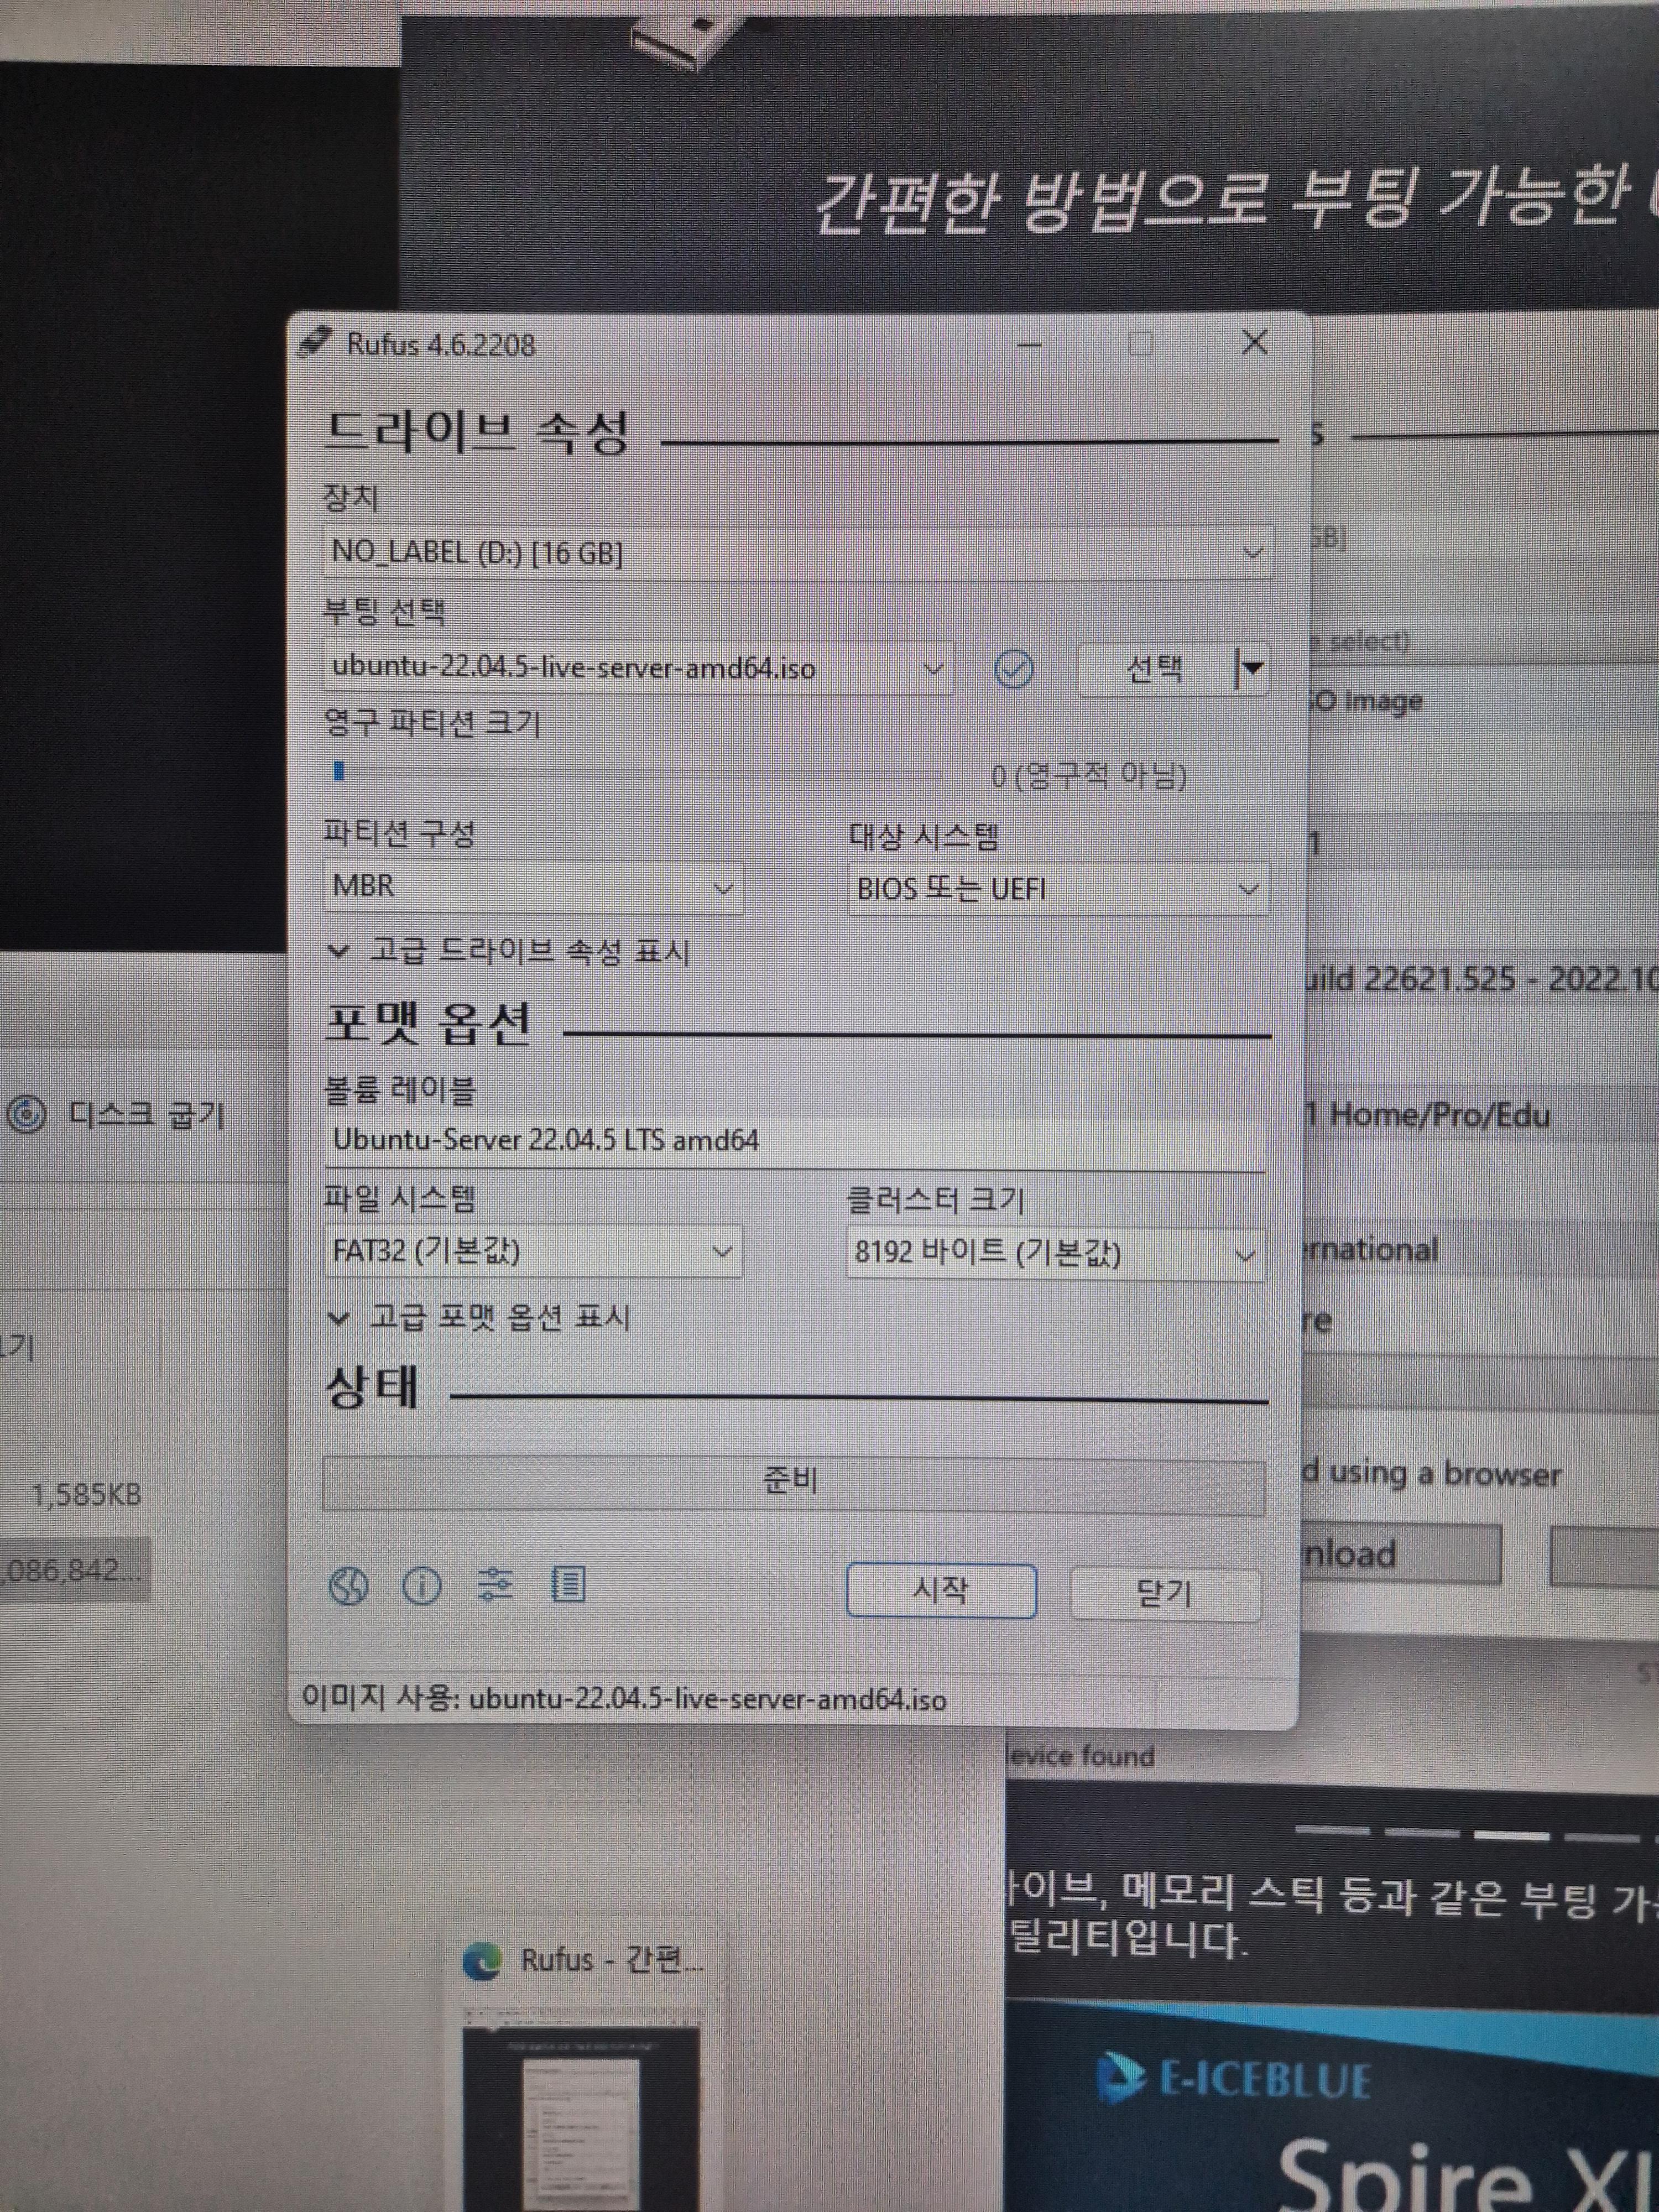Open the 대상 시스템 dropdown
This screenshot has height=2212, width=1659.
[x=1057, y=889]
